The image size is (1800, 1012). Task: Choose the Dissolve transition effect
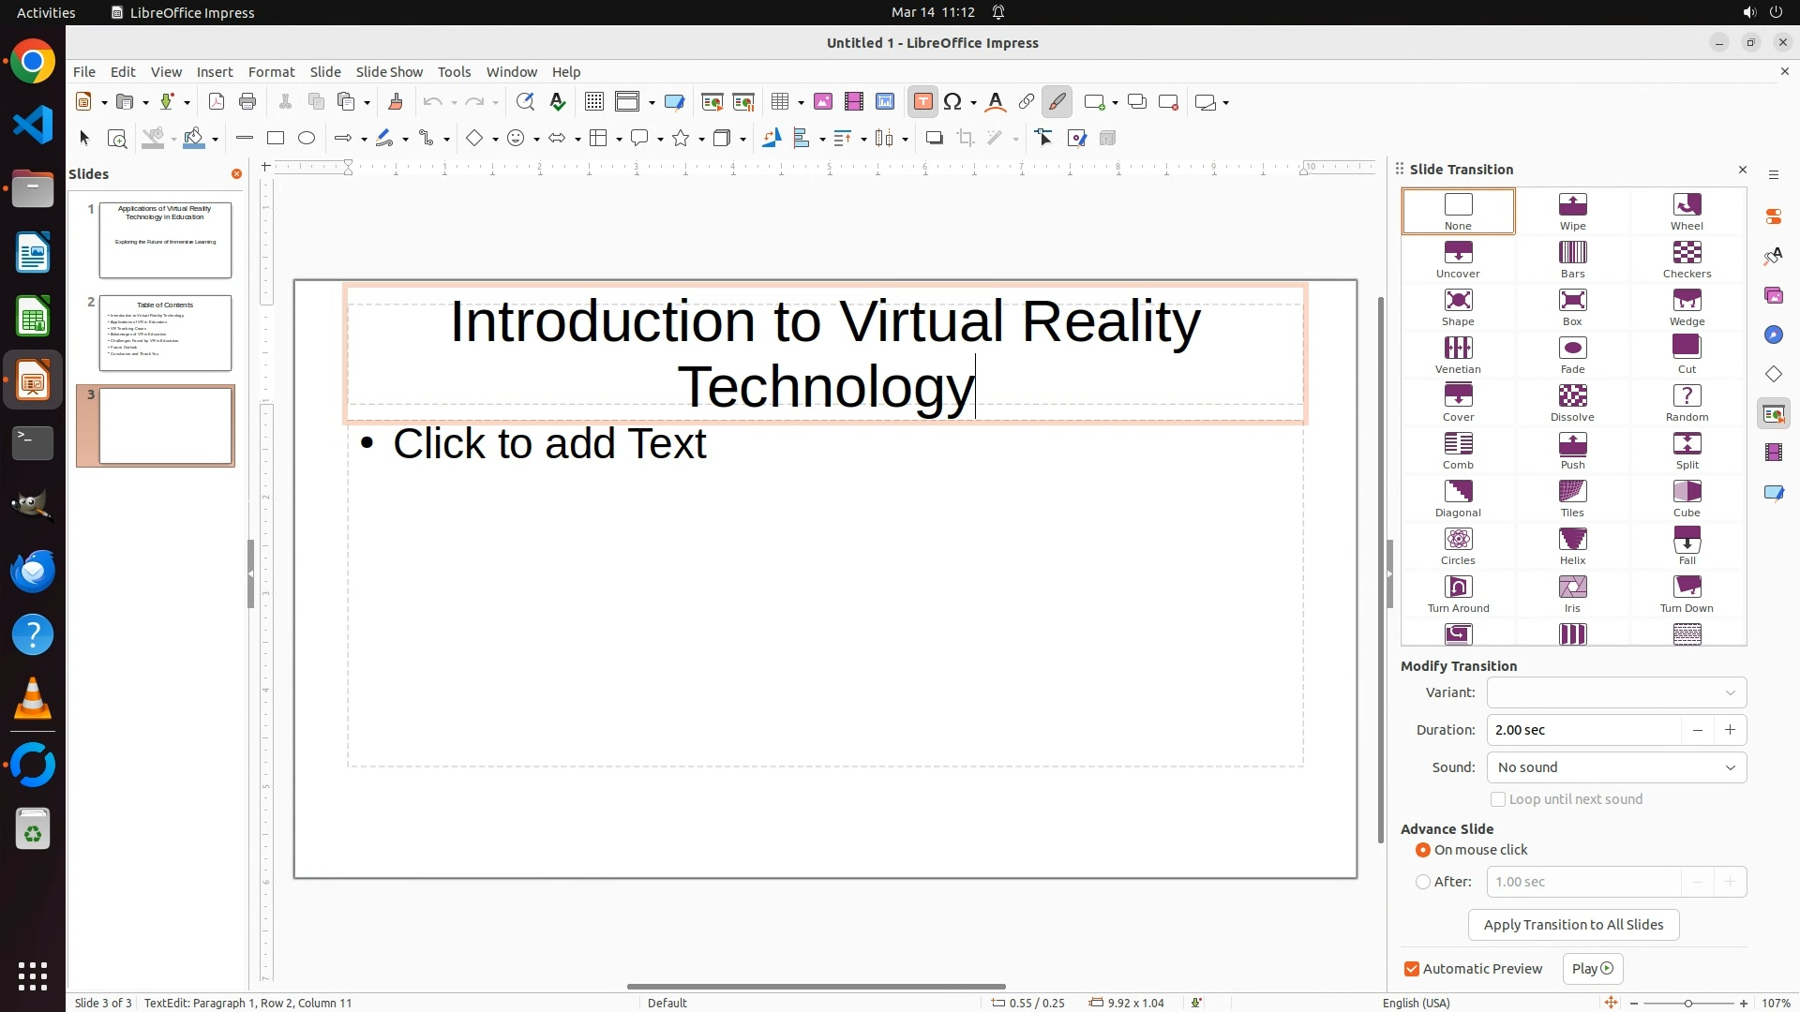pos(1572,402)
